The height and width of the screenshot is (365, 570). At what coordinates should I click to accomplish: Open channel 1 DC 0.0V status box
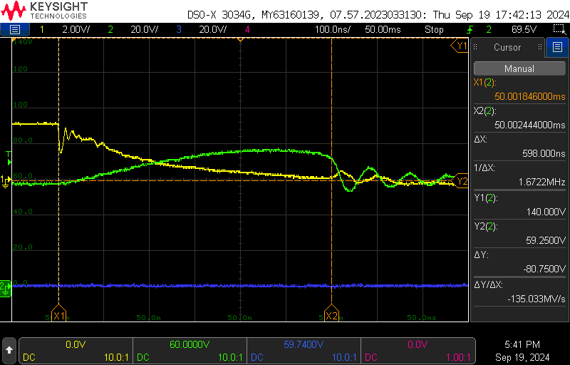[76, 351]
